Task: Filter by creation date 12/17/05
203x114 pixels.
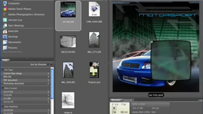Action: coord(26,92)
